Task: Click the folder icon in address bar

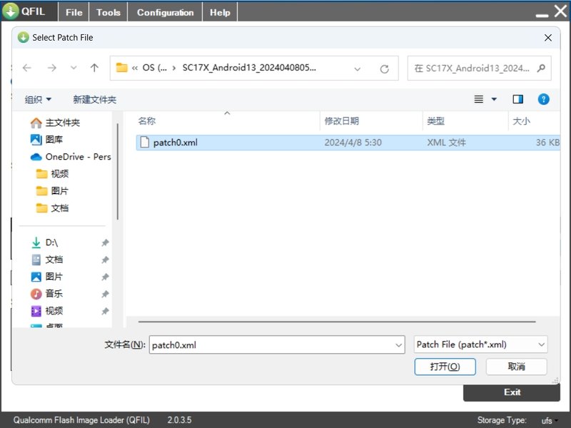Action: click(121, 68)
